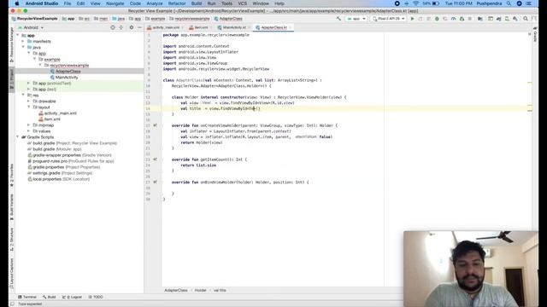
Task: Open Project panel gear settings
Action: pyautogui.click(x=131, y=27)
